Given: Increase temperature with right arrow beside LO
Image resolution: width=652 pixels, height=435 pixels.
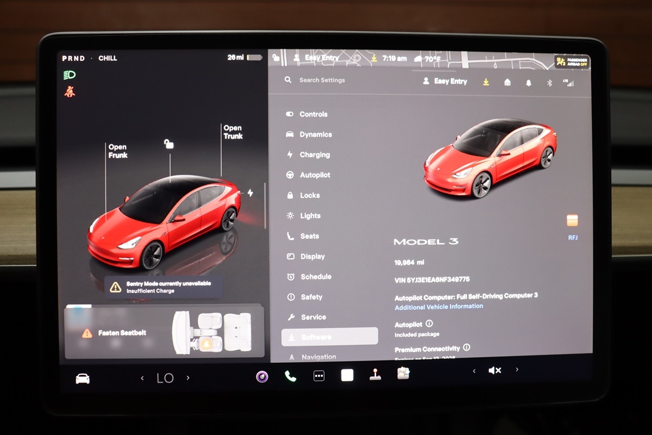Looking at the screenshot, I should 188,378.
